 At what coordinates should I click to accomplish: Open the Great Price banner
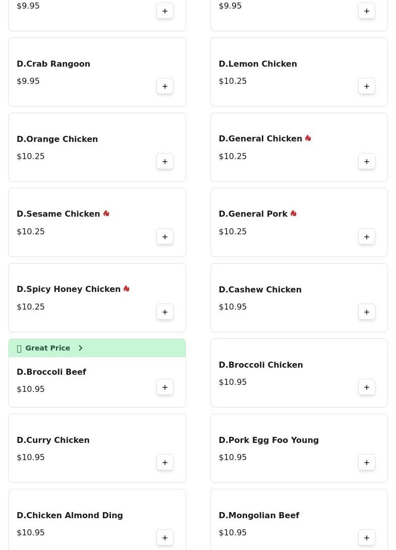tap(48, 348)
